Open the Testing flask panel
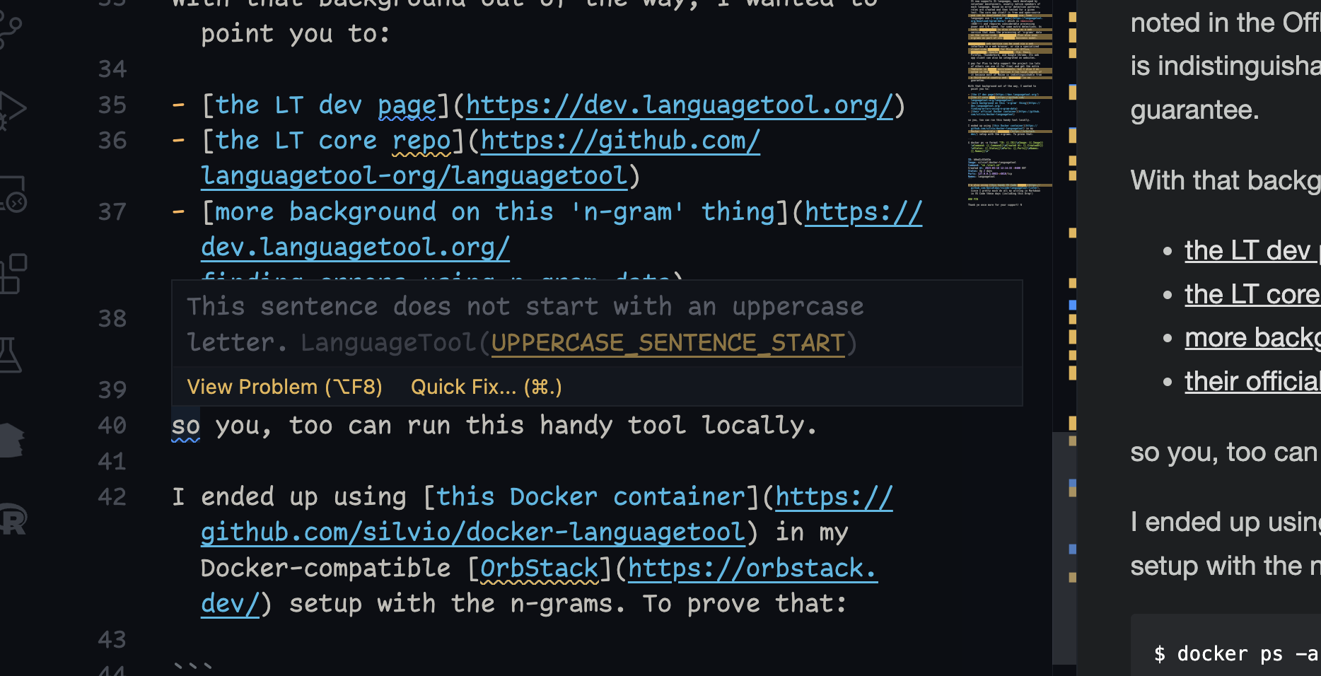This screenshot has height=676, width=1321. [x=10, y=355]
